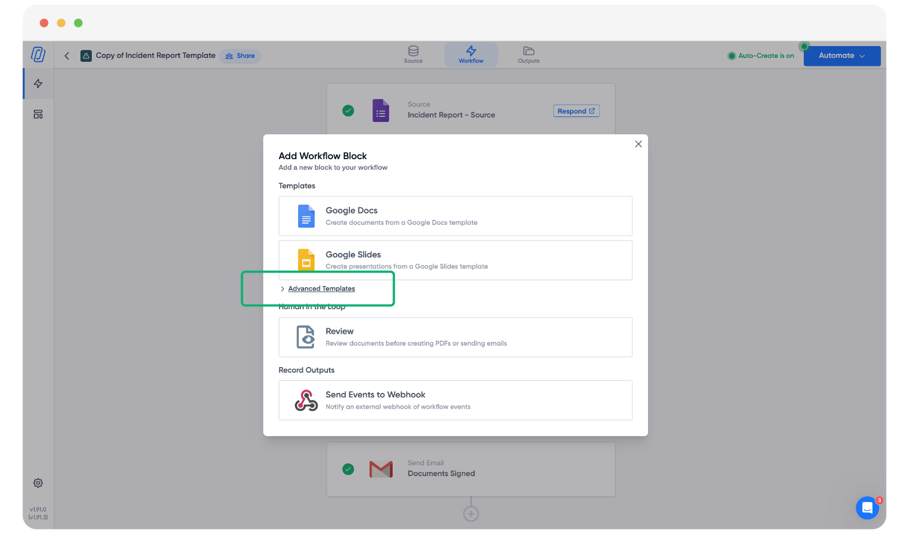Click the green checkmark on Send Email block
909x534 pixels.
pos(348,469)
